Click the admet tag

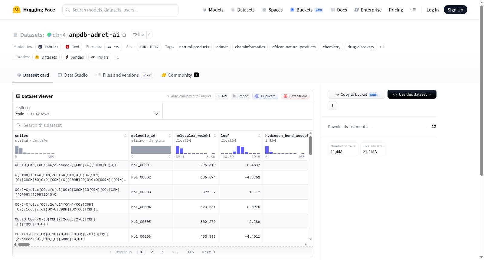(222, 47)
